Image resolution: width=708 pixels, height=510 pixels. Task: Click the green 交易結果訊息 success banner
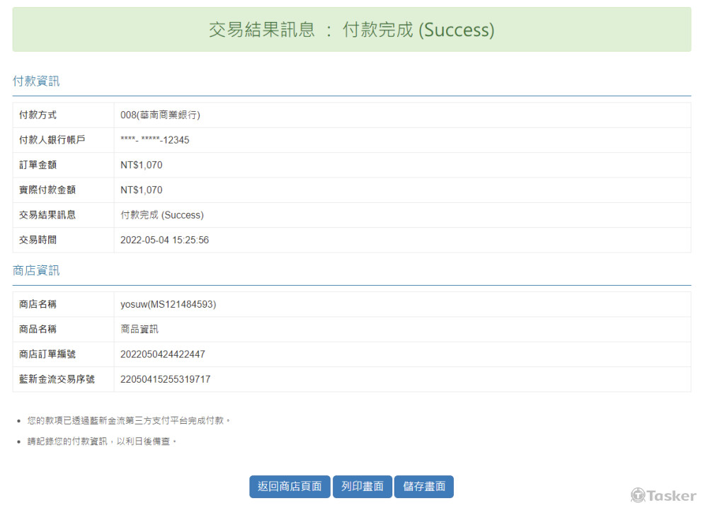click(352, 30)
